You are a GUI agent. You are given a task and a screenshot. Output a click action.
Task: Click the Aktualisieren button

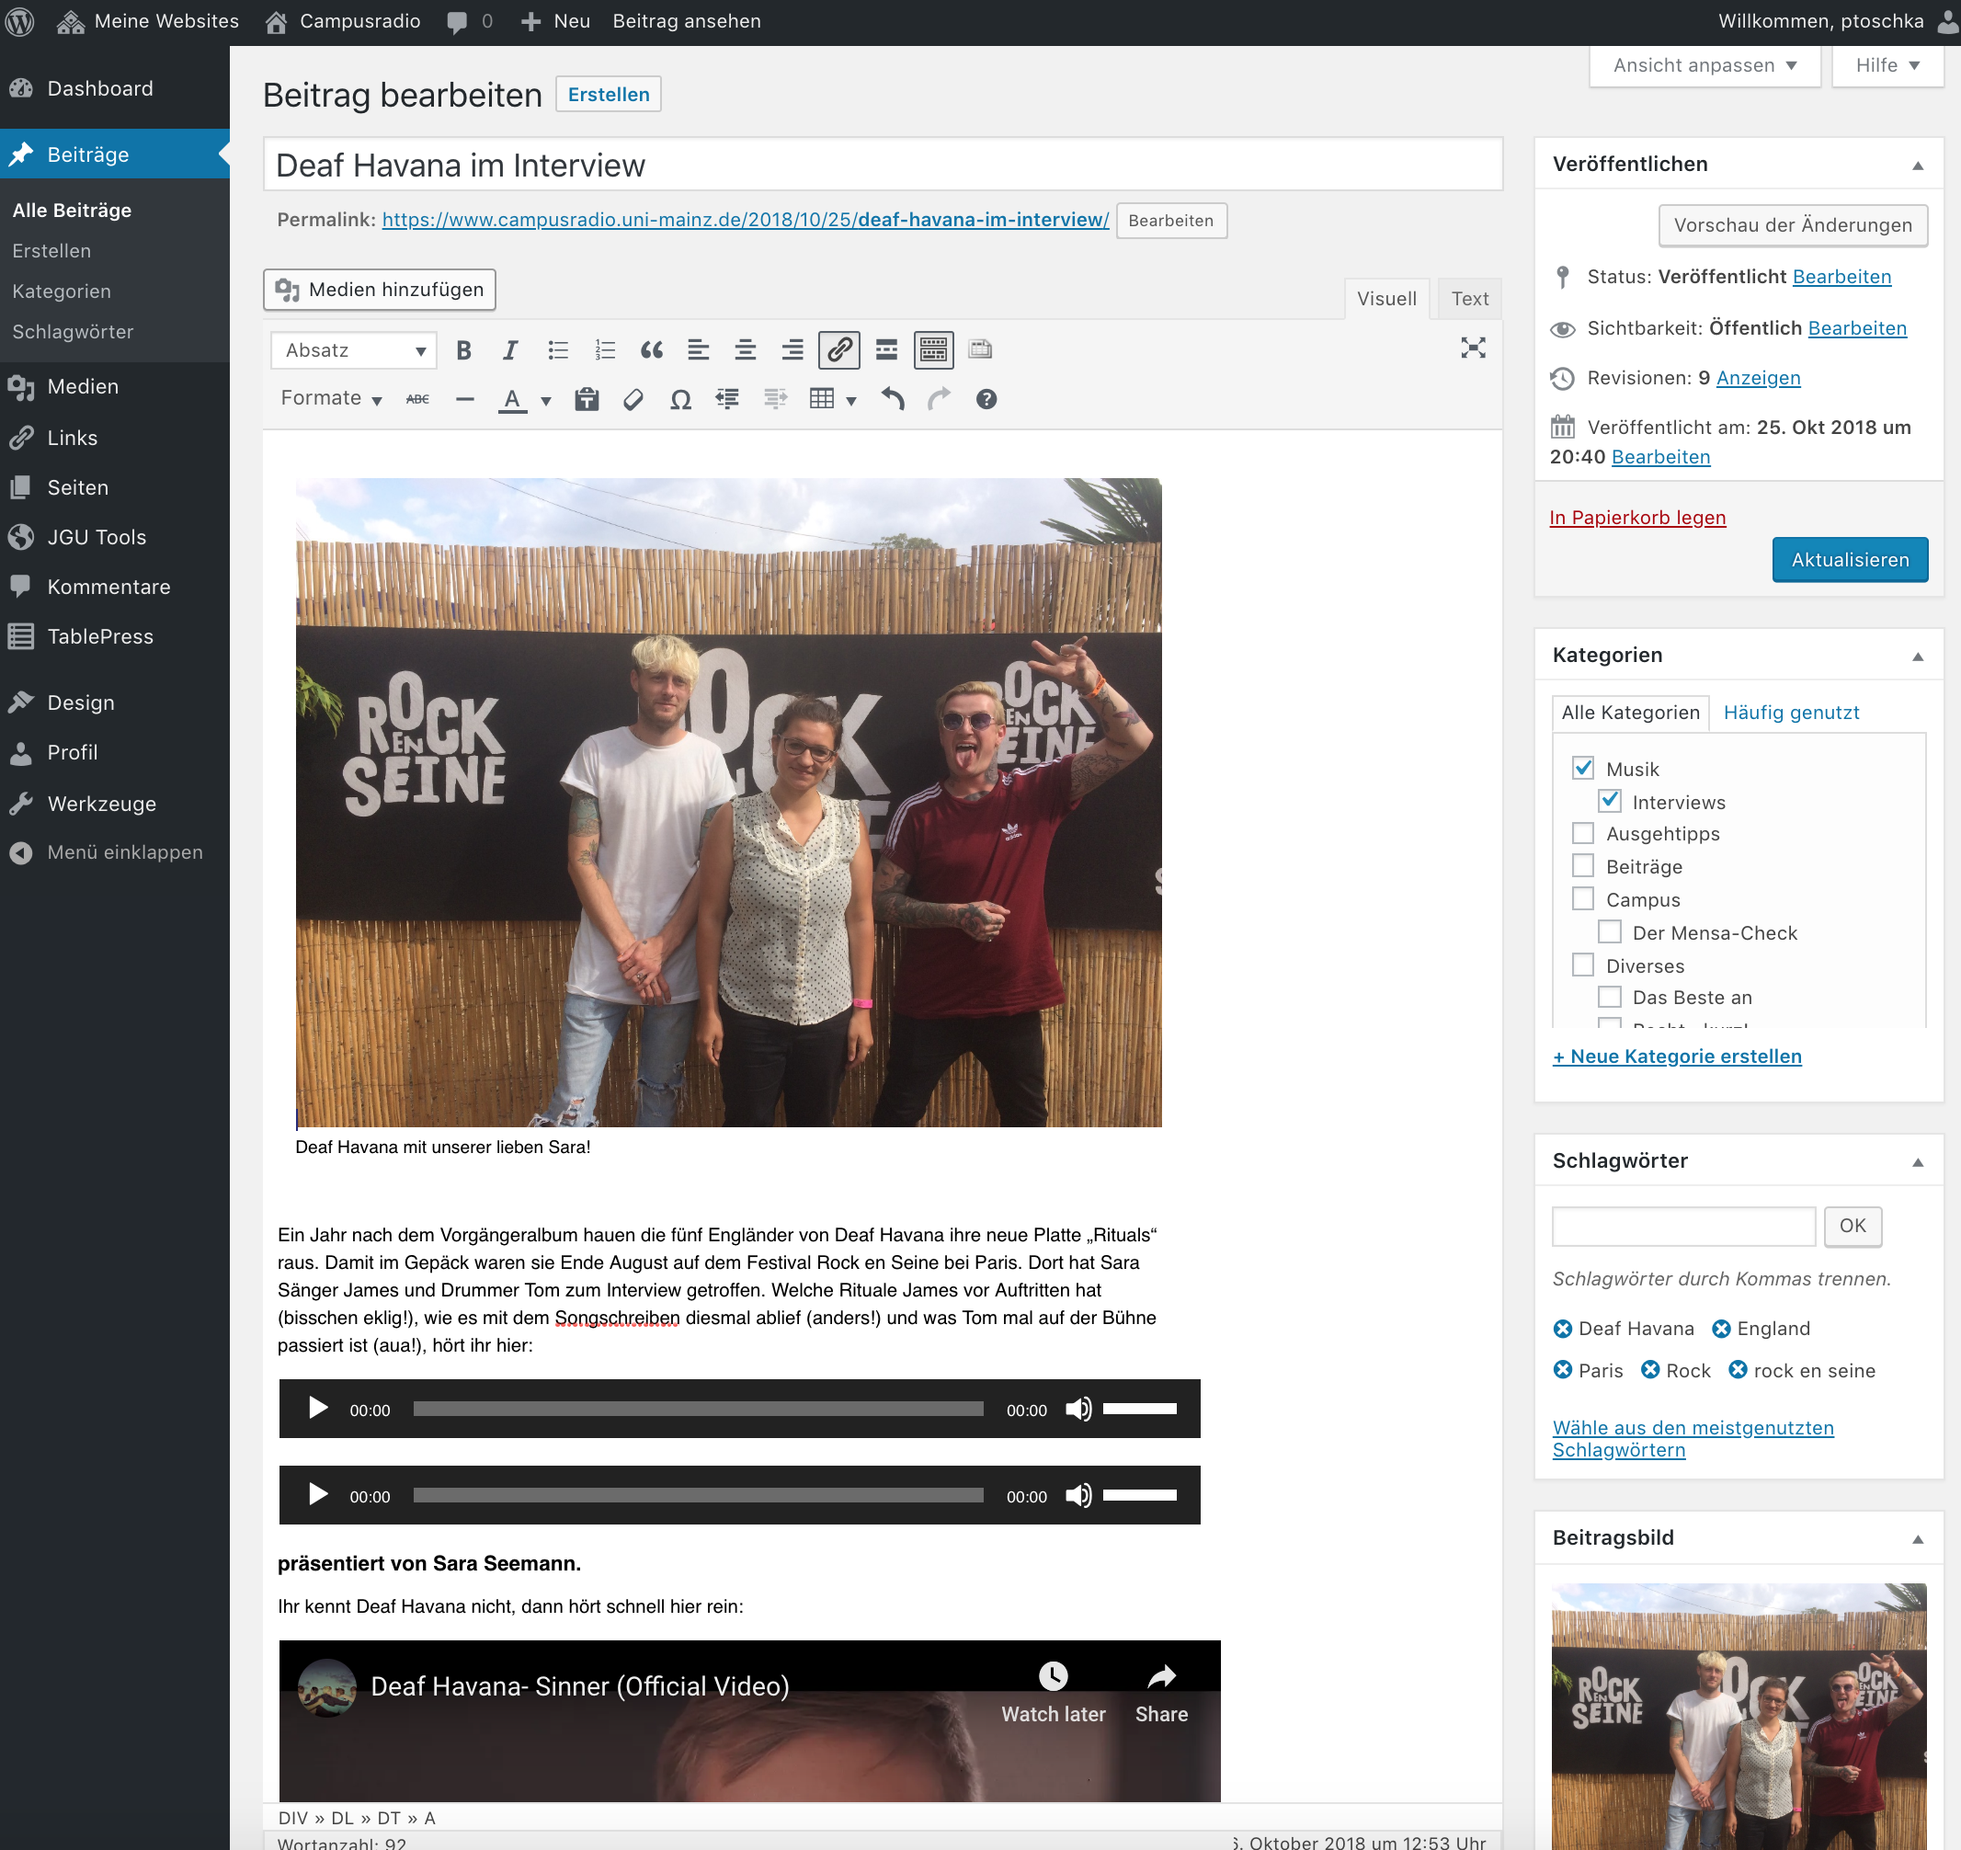(x=1850, y=559)
